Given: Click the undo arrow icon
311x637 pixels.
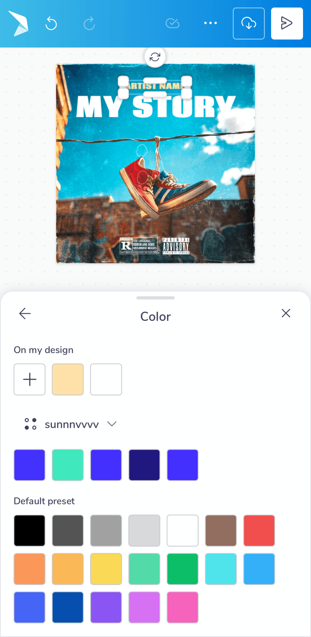Looking at the screenshot, I should [x=51, y=23].
